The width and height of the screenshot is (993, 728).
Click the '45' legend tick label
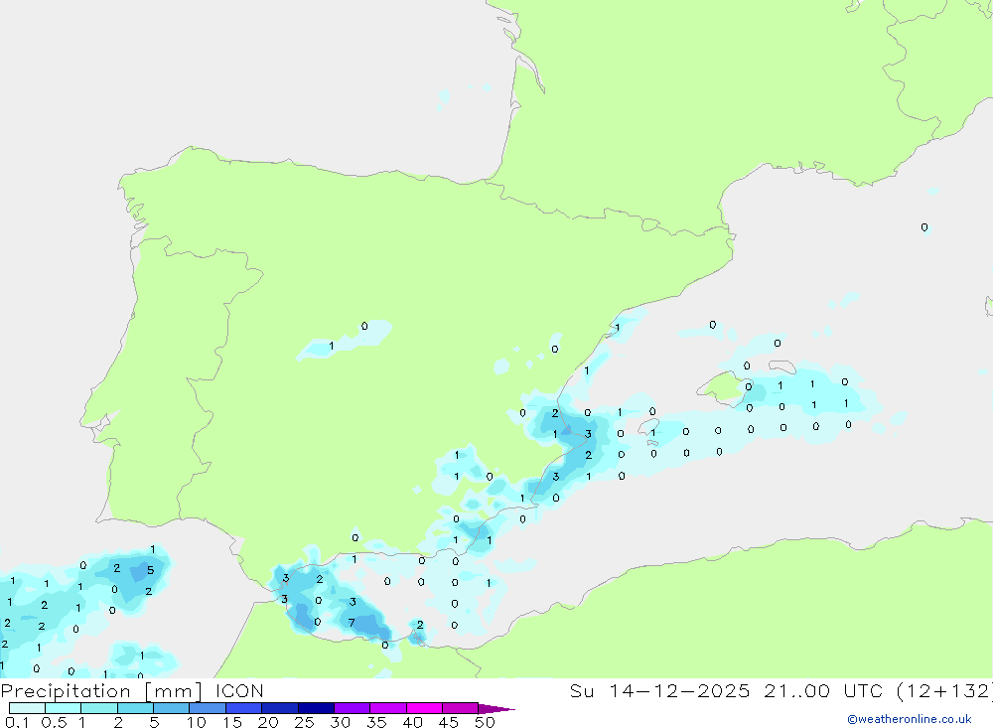click(x=449, y=722)
